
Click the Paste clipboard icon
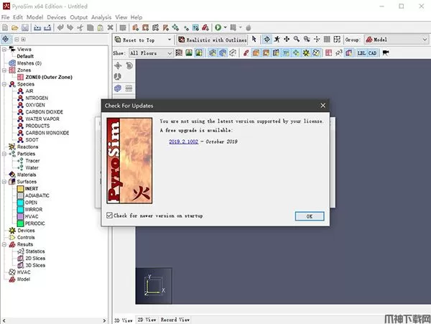pyautogui.click(x=101, y=27)
